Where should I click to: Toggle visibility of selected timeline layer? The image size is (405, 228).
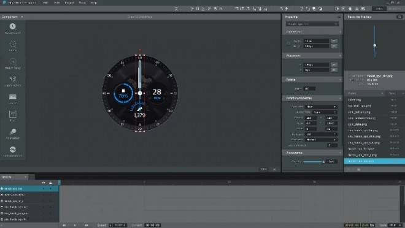point(44,189)
